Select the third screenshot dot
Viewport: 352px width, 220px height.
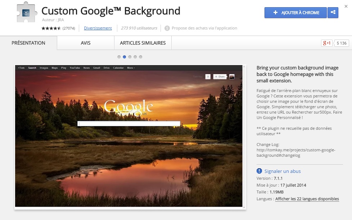130,57
